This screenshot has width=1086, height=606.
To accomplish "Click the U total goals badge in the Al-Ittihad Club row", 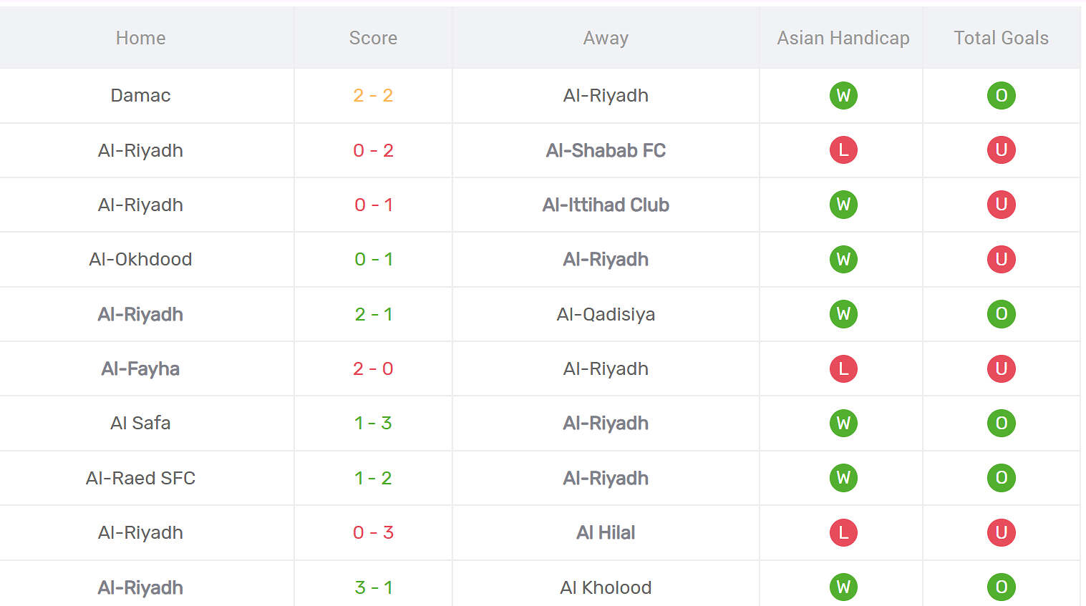I will tap(1001, 205).
